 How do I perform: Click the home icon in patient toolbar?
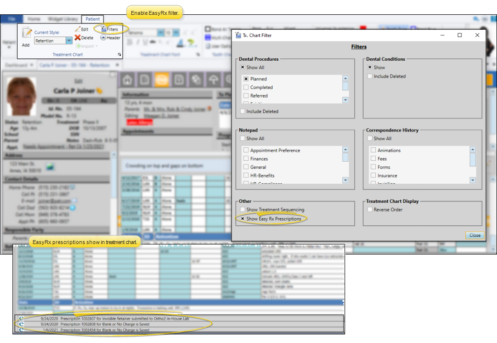(128, 79)
